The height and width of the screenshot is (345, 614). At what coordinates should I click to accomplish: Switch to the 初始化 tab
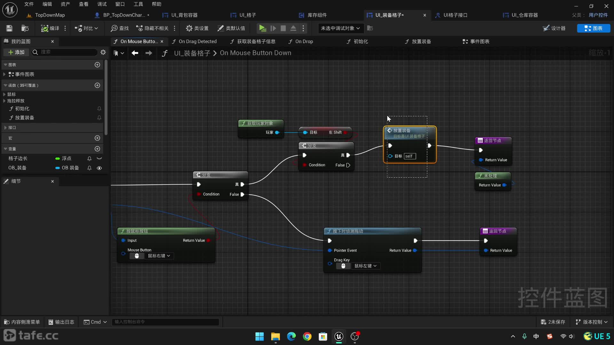pyautogui.click(x=360, y=41)
